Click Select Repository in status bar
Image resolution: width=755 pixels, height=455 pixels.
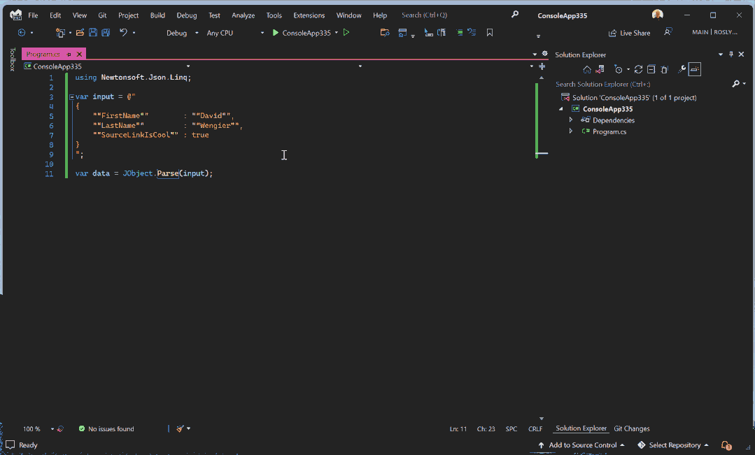tap(673, 445)
